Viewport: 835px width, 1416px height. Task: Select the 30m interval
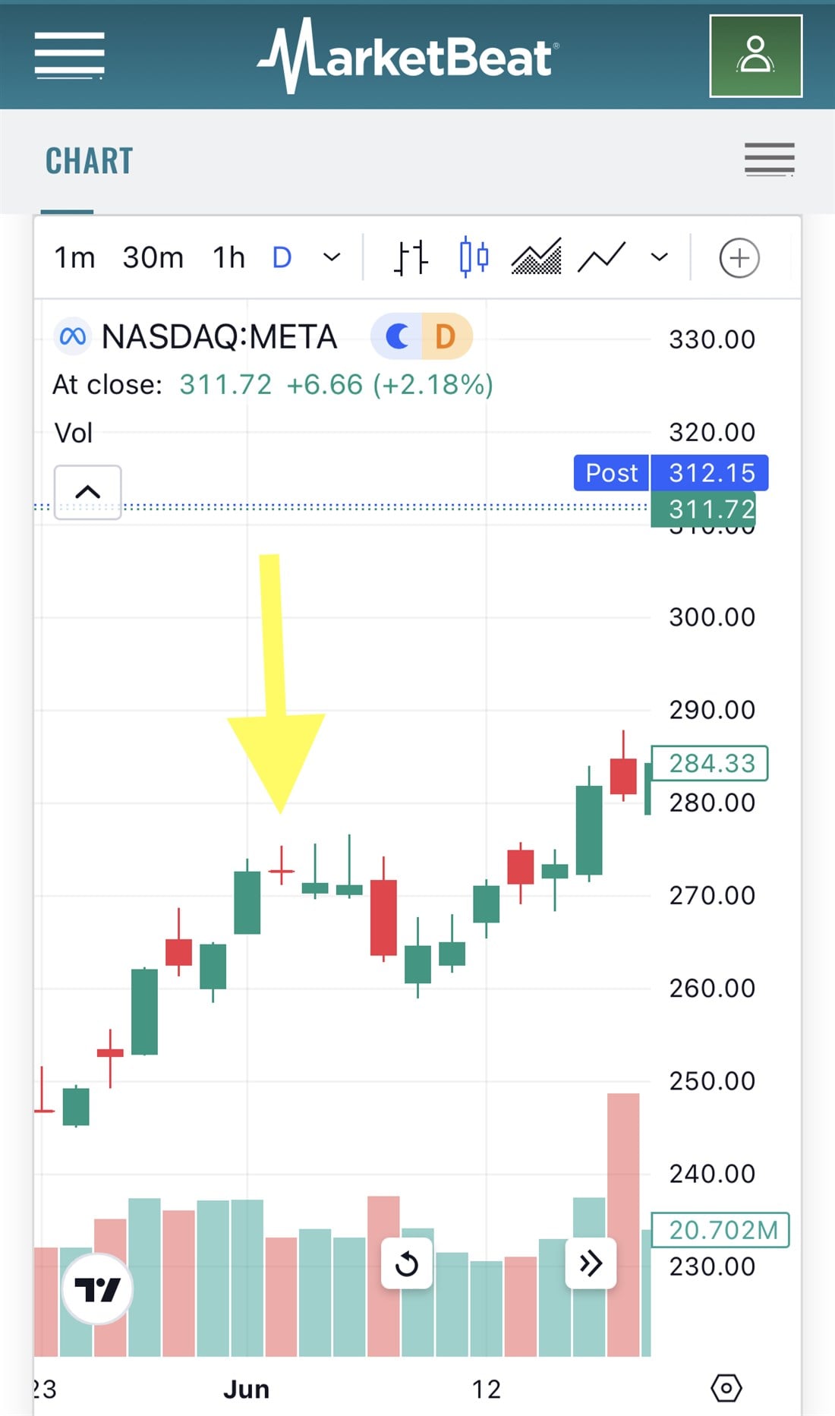pyautogui.click(x=153, y=258)
